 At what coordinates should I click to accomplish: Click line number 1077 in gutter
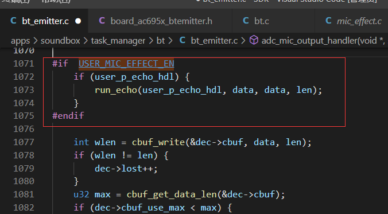[24, 142]
